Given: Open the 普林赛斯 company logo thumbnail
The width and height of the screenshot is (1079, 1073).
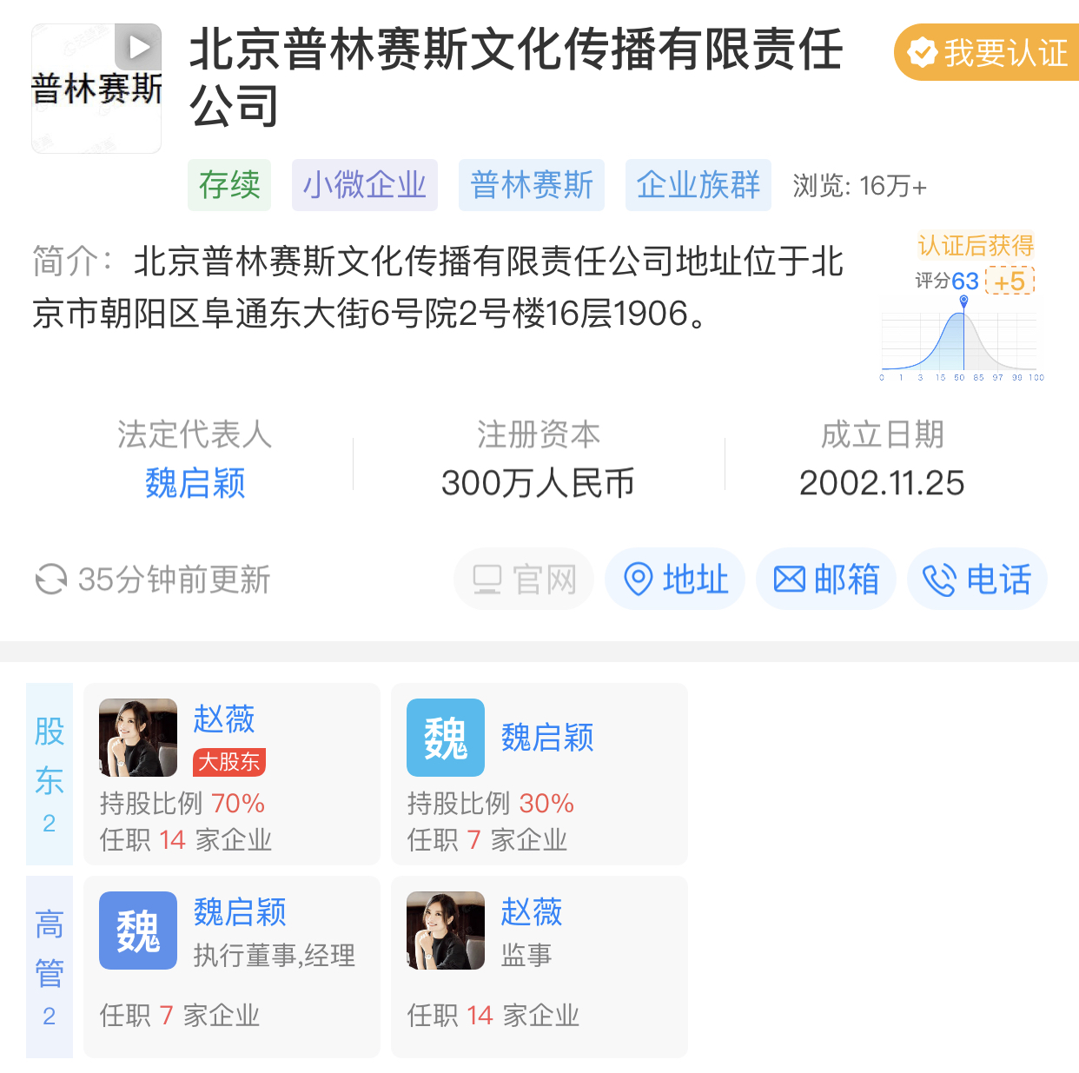Looking at the screenshot, I should (96, 89).
